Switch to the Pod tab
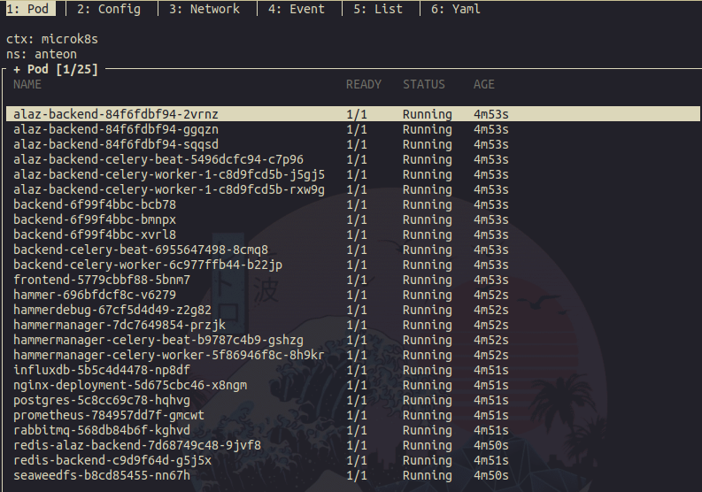Screen dimensions: 702x492 [x=30, y=9]
